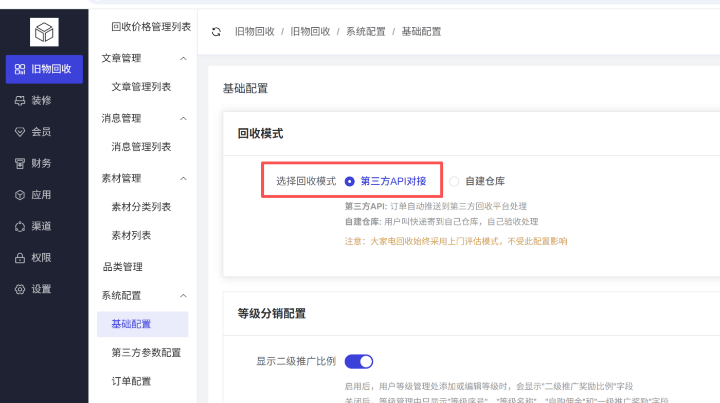Select the 第三方API对接 radio button

click(x=350, y=181)
